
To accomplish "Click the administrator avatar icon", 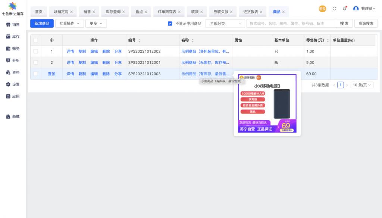I will point(356,9).
